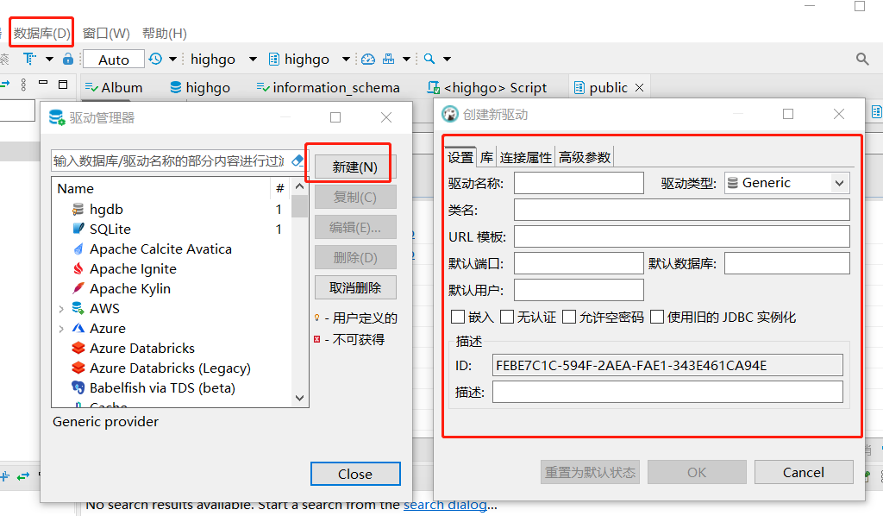The width and height of the screenshot is (883, 516).
Task: Open the 数据库(D) menu
Action: [41, 34]
